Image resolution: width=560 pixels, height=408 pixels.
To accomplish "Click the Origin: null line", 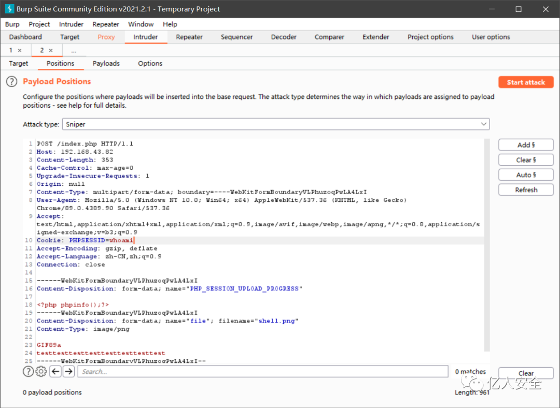I will point(61,184).
